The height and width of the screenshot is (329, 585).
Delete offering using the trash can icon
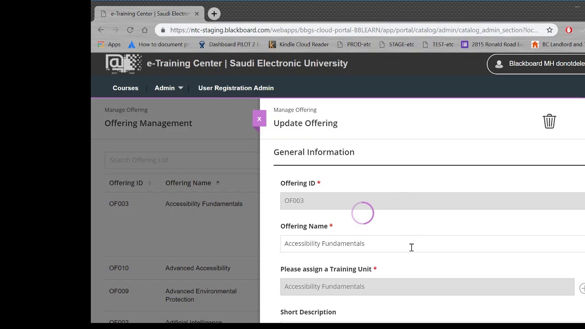pos(549,121)
